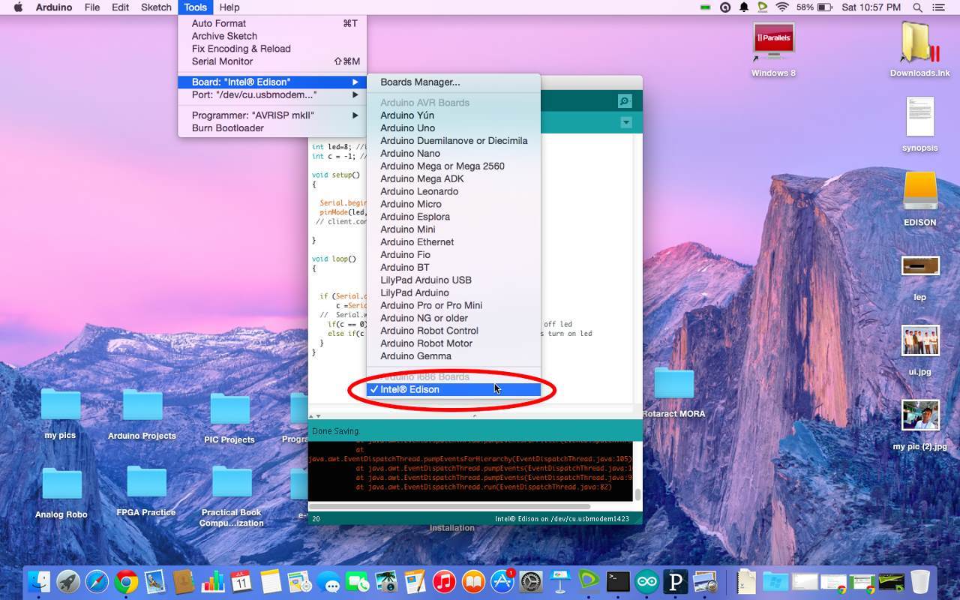Open the Serial Monitor magnifier icon in Arduino window

[x=624, y=101]
